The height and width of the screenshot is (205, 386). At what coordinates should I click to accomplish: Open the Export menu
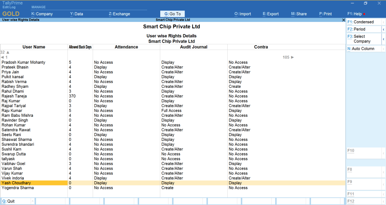tap(271, 14)
